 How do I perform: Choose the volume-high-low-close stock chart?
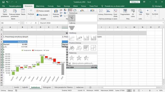86,38
